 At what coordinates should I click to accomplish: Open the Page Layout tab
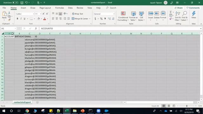click(45, 8)
